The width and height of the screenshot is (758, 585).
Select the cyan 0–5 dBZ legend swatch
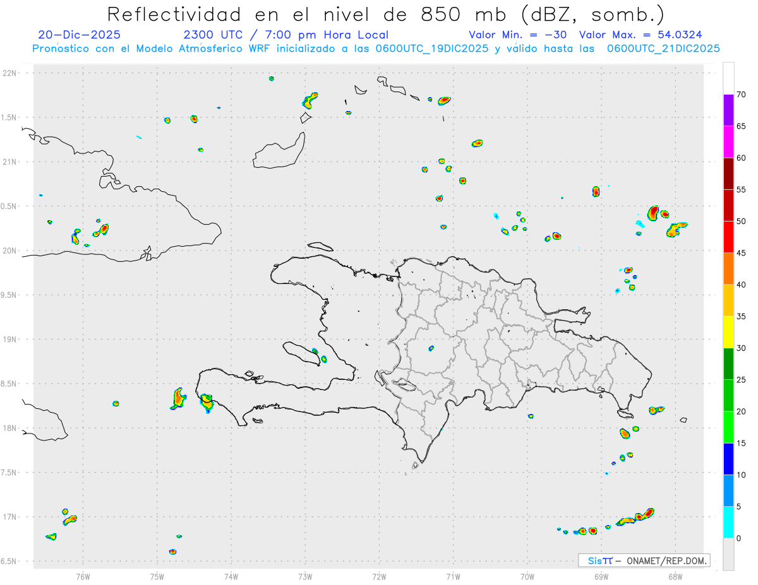click(728, 523)
